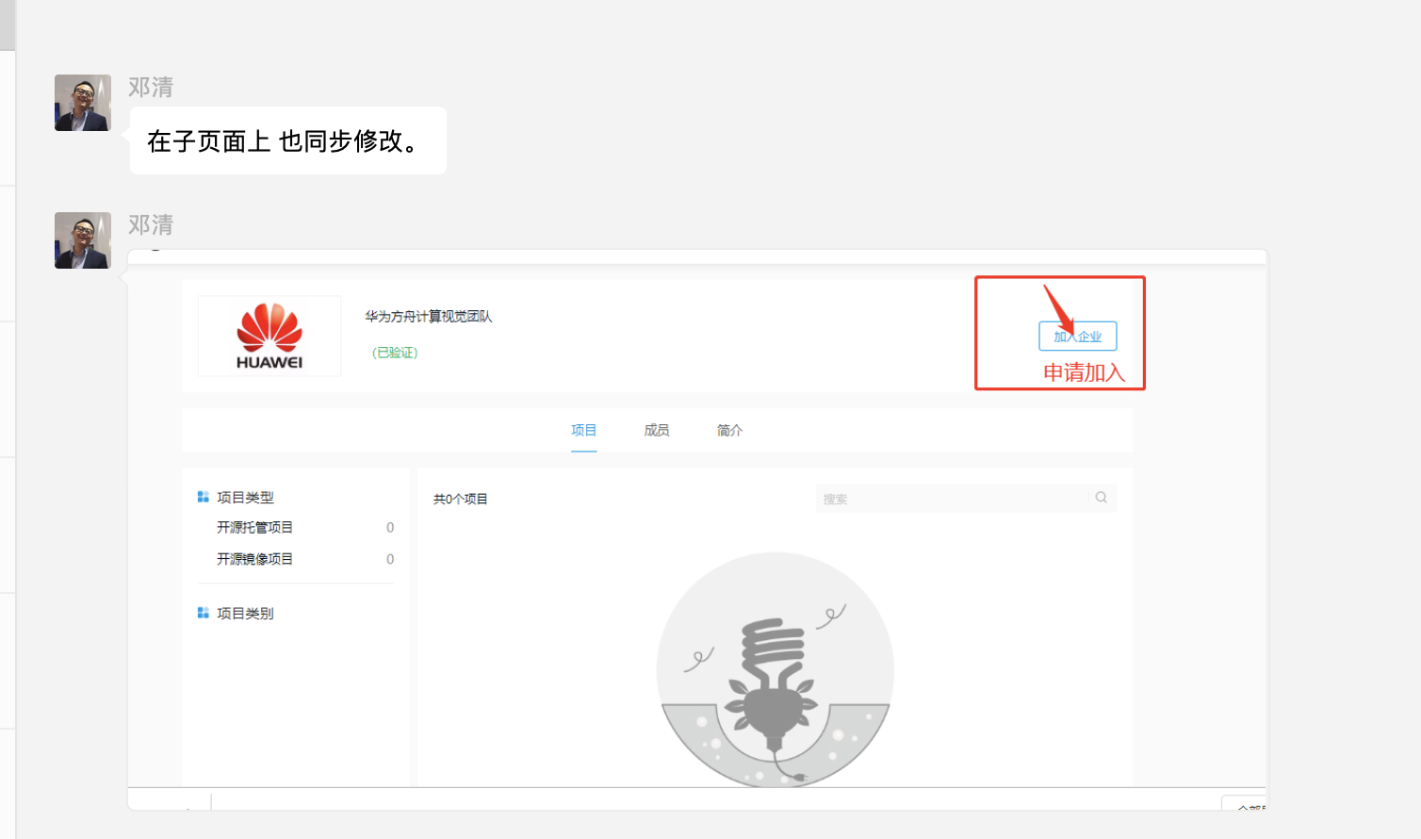Click the magnifier search icon
The height and width of the screenshot is (839, 1421).
pos(1101,497)
